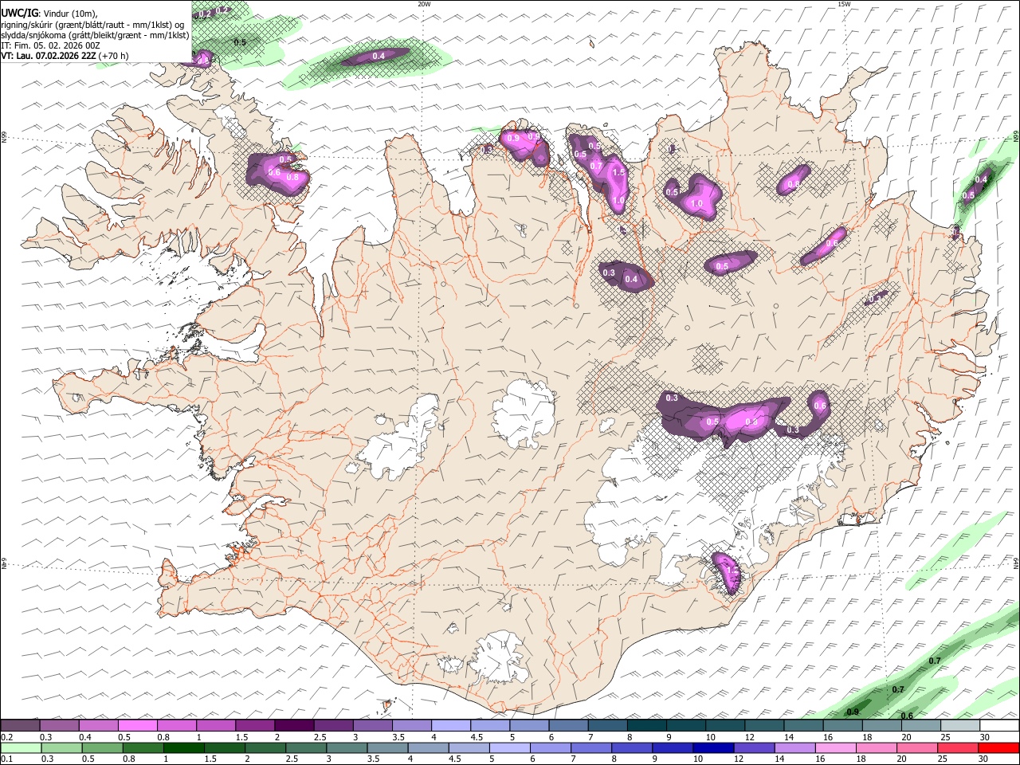Click the palest green 0.1 swatch, lower legend

click(x=22, y=747)
